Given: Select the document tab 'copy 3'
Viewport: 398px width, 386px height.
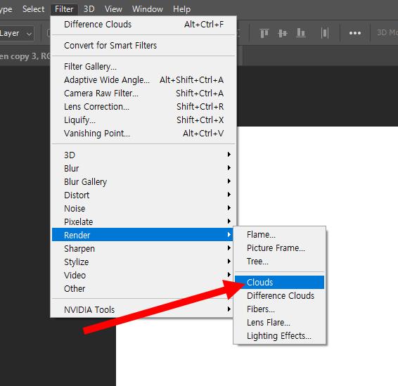Looking at the screenshot, I should point(25,56).
